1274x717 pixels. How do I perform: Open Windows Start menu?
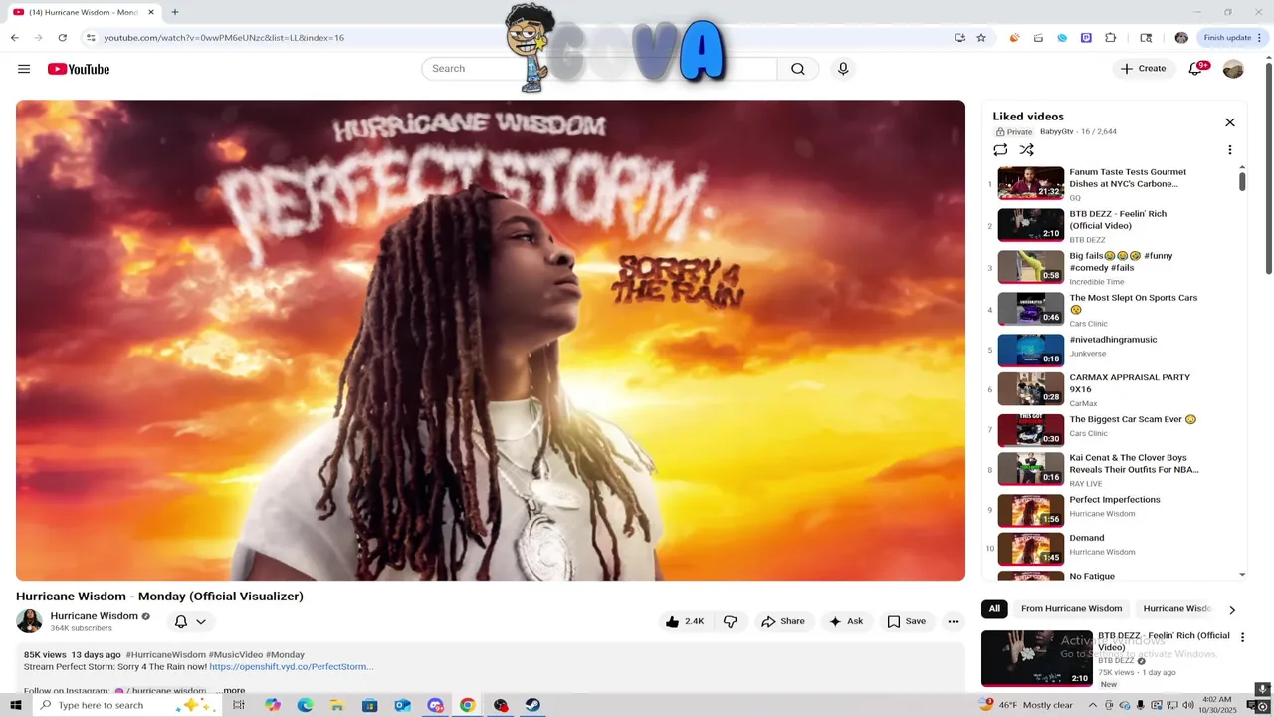point(16,705)
